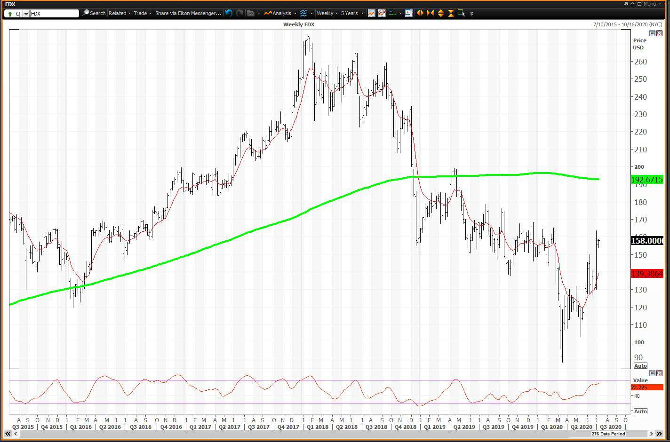Open the Related menu

click(x=120, y=13)
